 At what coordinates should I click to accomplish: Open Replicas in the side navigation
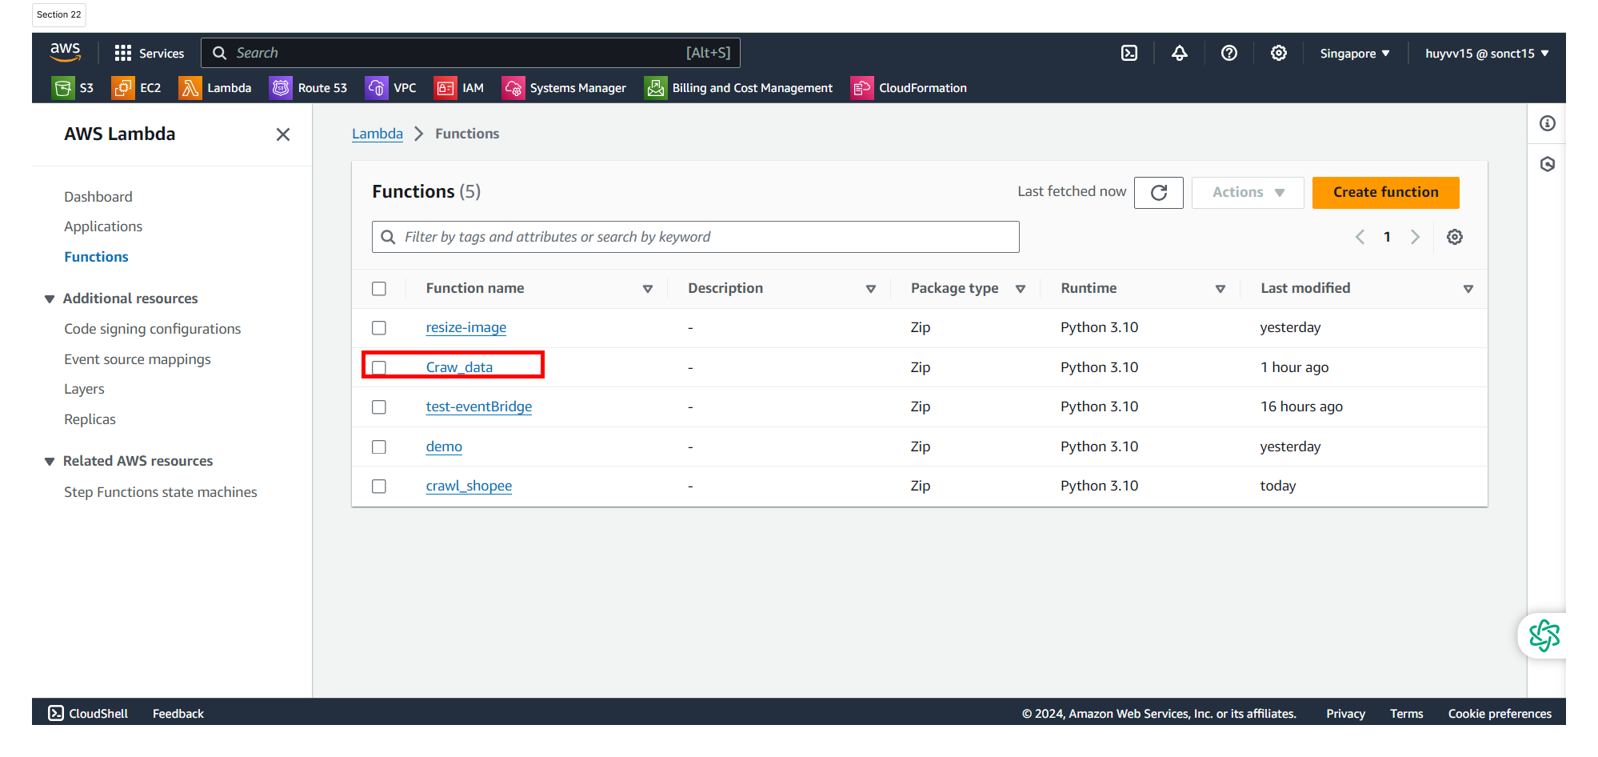tap(90, 419)
